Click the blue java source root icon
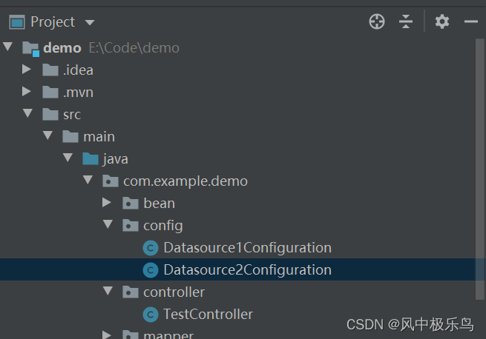This screenshot has width=486, height=339. 91,158
